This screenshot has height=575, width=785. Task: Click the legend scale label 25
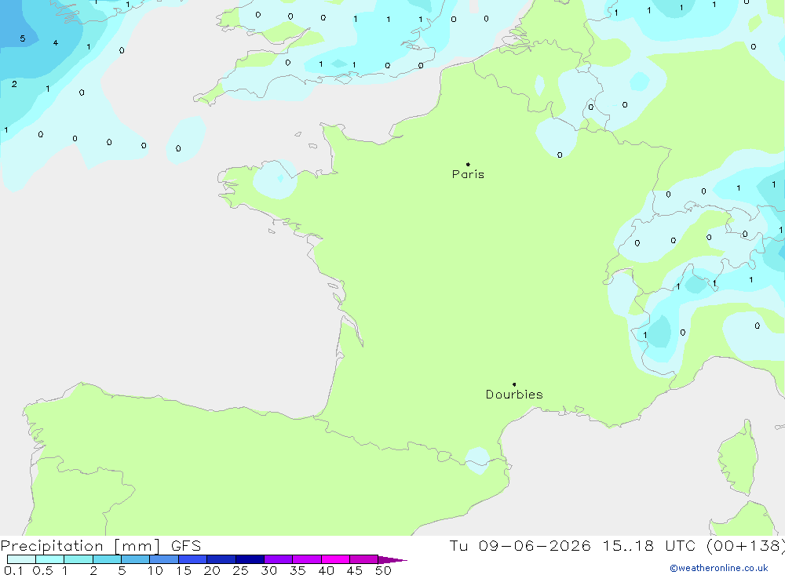(x=240, y=570)
